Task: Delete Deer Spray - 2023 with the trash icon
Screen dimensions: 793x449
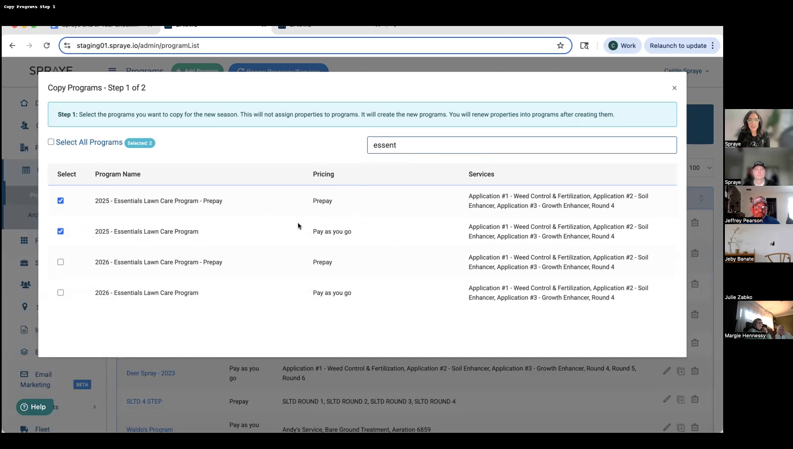Action: (695, 371)
